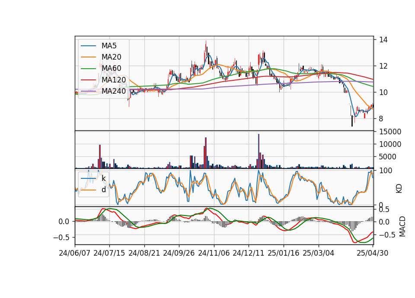Image resolution: width=415 pixels, height=298 pixels.
Task: Click the price axis value 10
Action: (x=383, y=92)
